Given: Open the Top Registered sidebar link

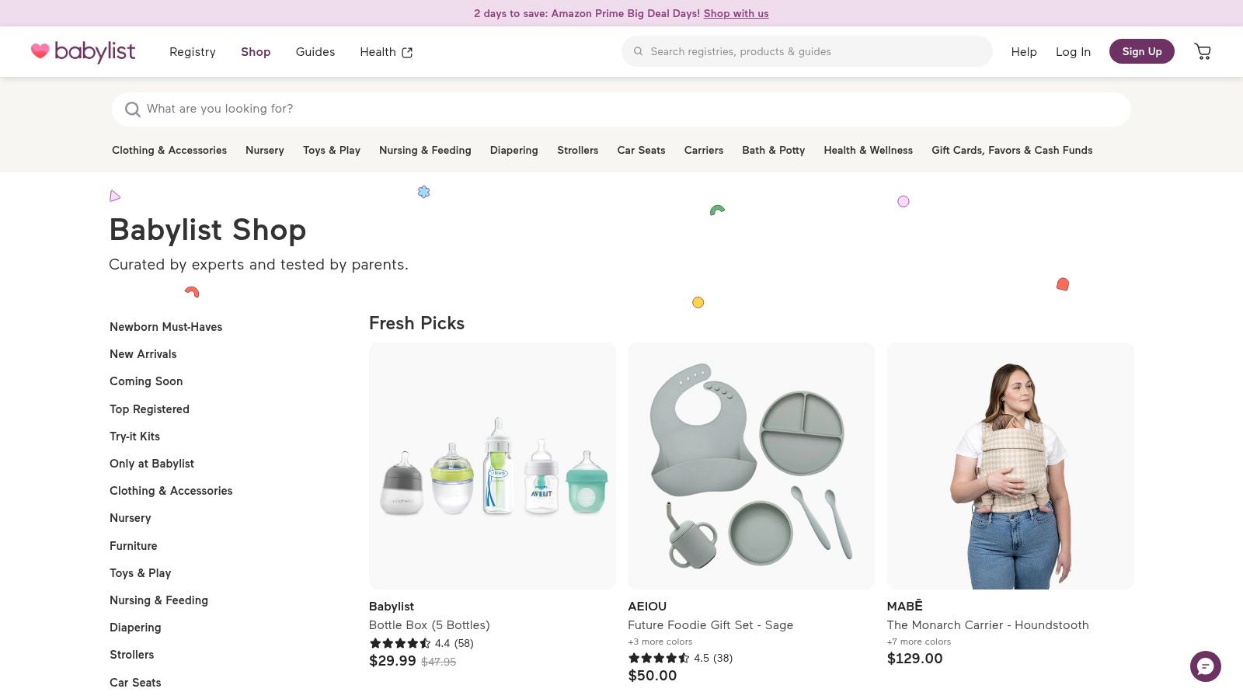Looking at the screenshot, I should (x=149, y=409).
